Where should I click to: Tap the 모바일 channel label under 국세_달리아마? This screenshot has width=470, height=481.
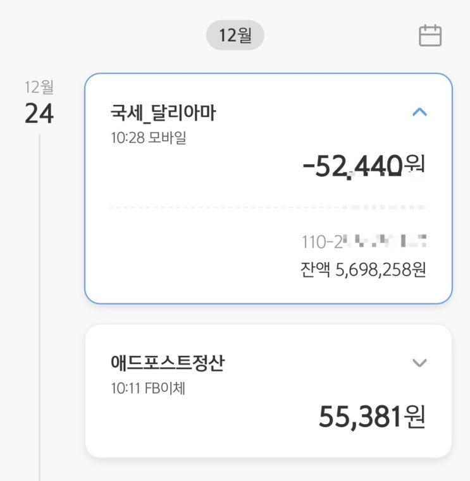[x=167, y=137]
